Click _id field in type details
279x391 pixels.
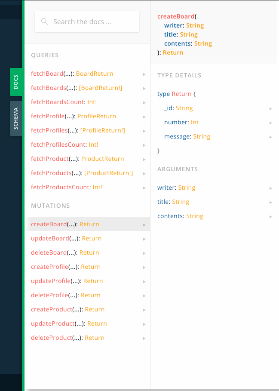[168, 108]
